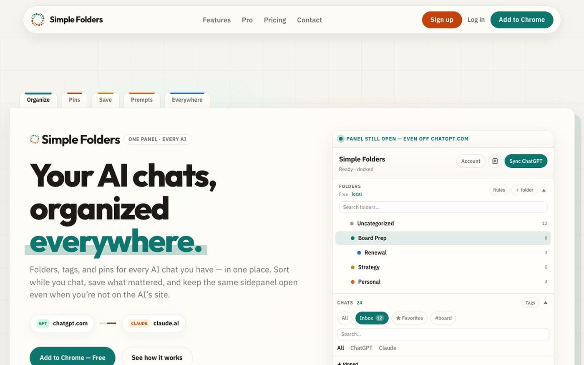The width and height of the screenshot is (584, 365).
Task: Click the hero Simple Folders ring logo
Action: [35, 139]
